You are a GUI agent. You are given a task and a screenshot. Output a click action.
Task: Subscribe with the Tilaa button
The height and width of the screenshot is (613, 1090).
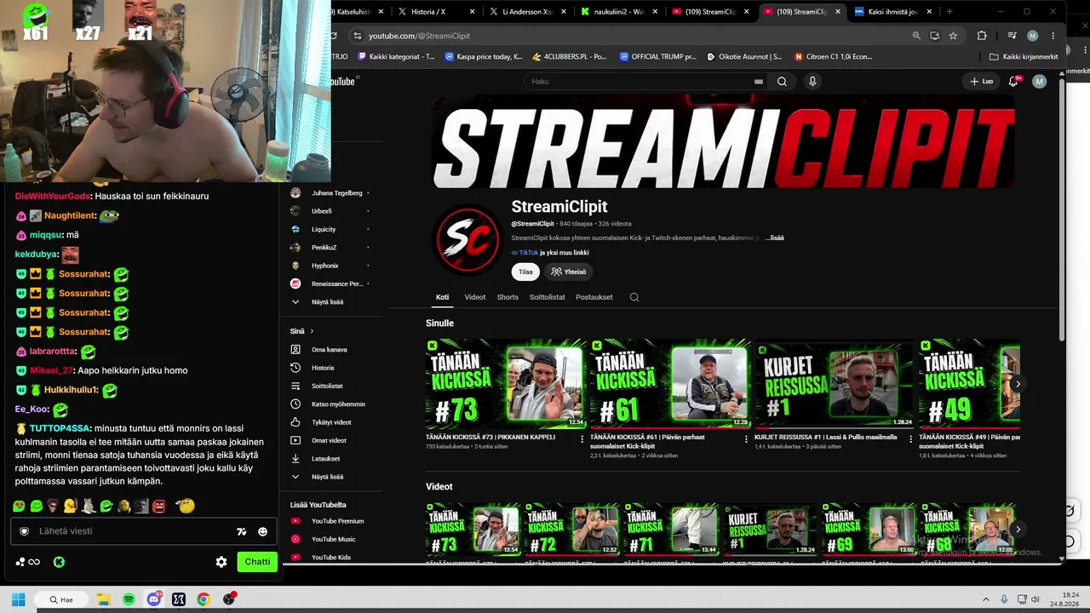coord(525,272)
